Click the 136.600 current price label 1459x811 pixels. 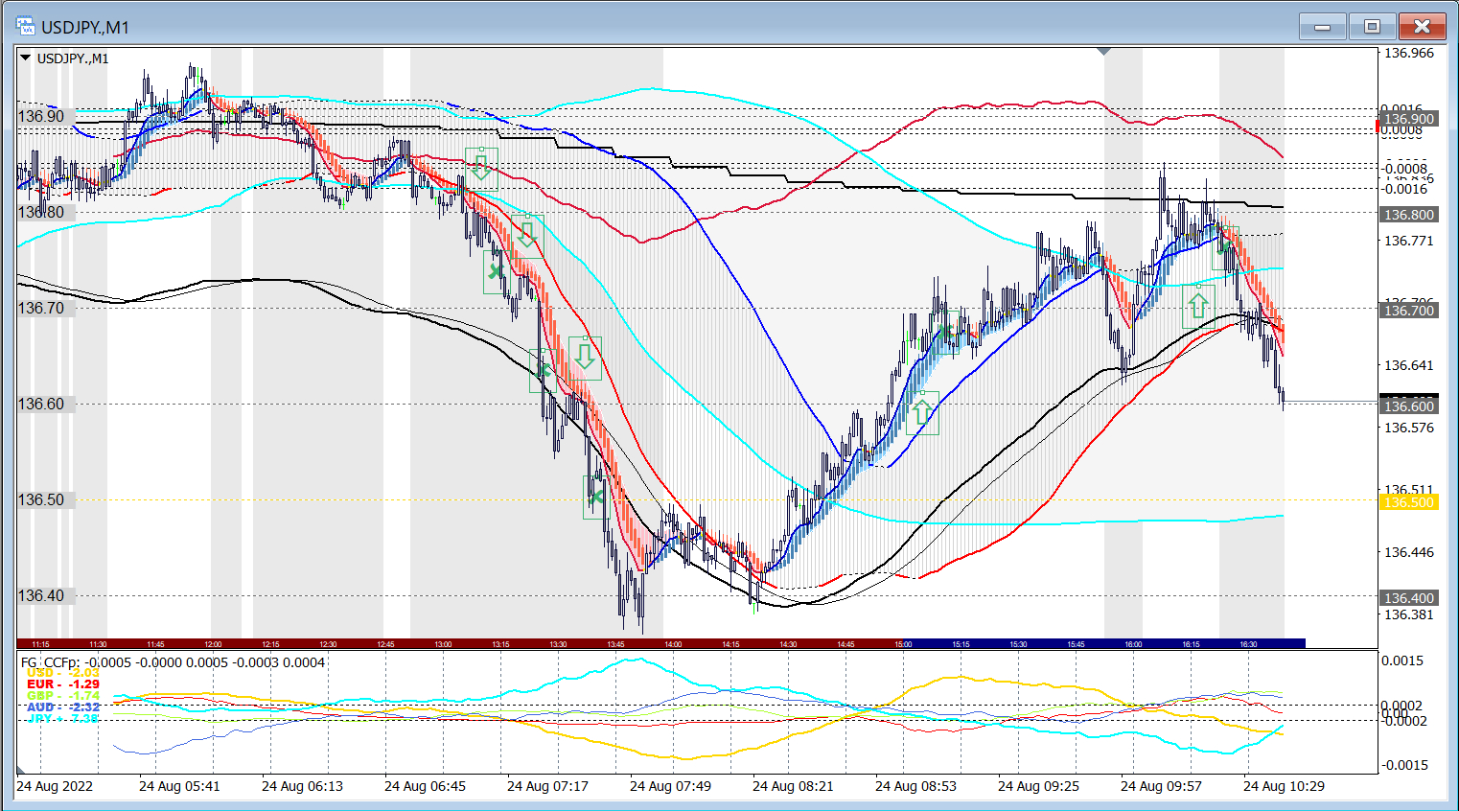pyautogui.click(x=1408, y=406)
